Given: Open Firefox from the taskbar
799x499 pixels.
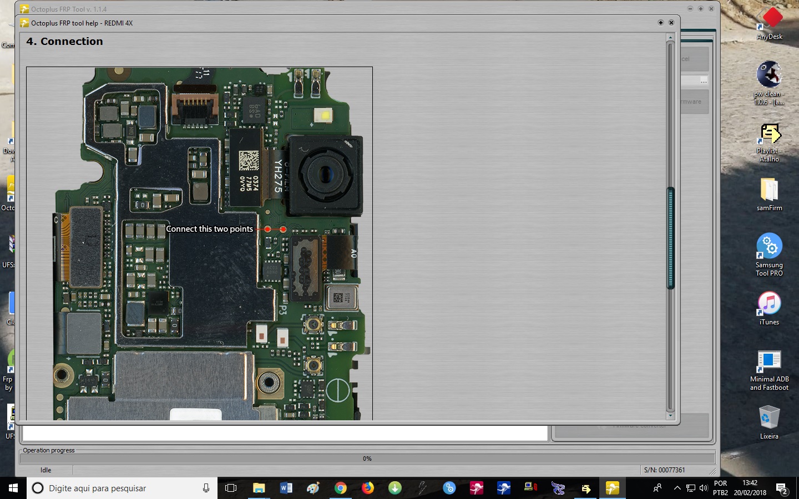Looking at the screenshot, I should point(367,488).
